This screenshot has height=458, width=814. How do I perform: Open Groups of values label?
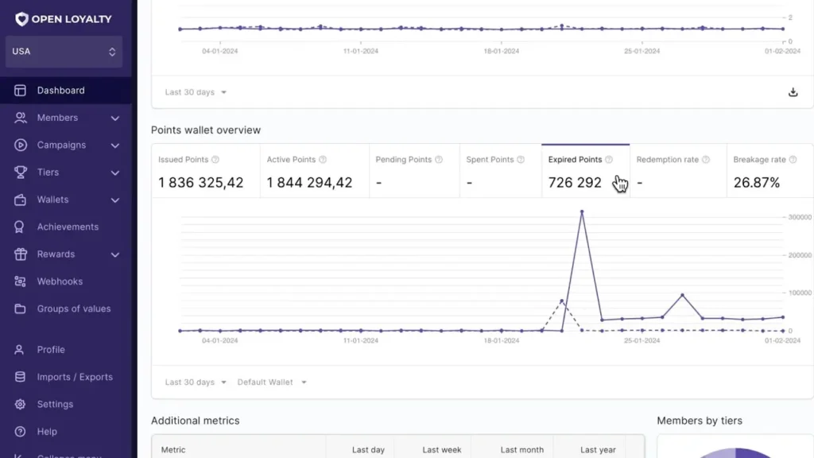tap(74, 309)
